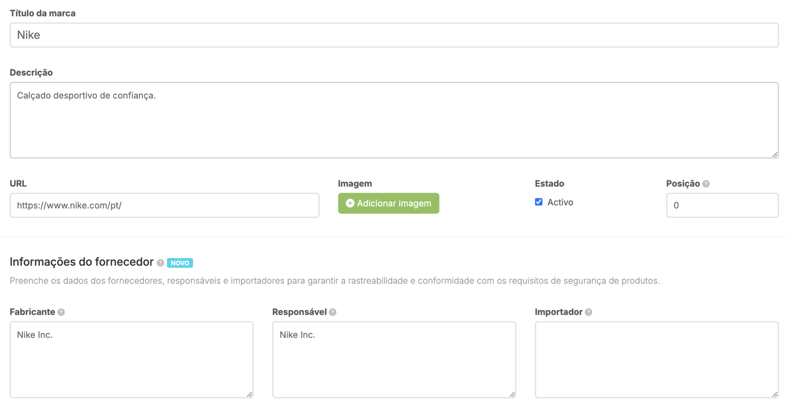This screenshot has width=790, height=410.
Task: Click the NOVO badge
Action: coord(180,263)
